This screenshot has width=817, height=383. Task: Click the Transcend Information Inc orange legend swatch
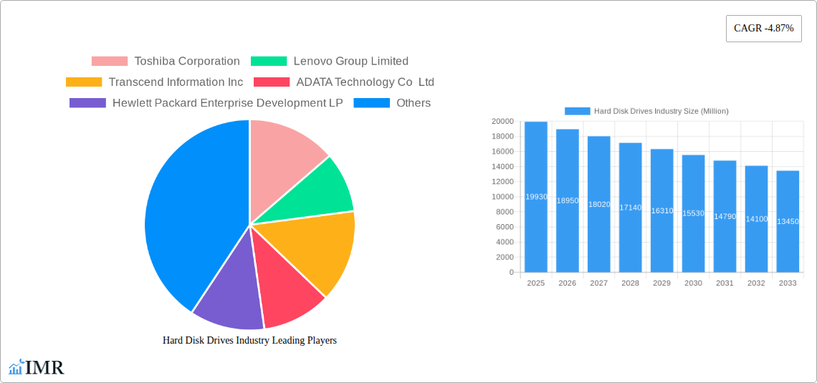(x=84, y=82)
